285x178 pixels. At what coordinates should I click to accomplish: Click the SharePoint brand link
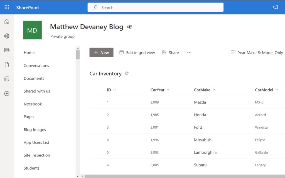28,8
